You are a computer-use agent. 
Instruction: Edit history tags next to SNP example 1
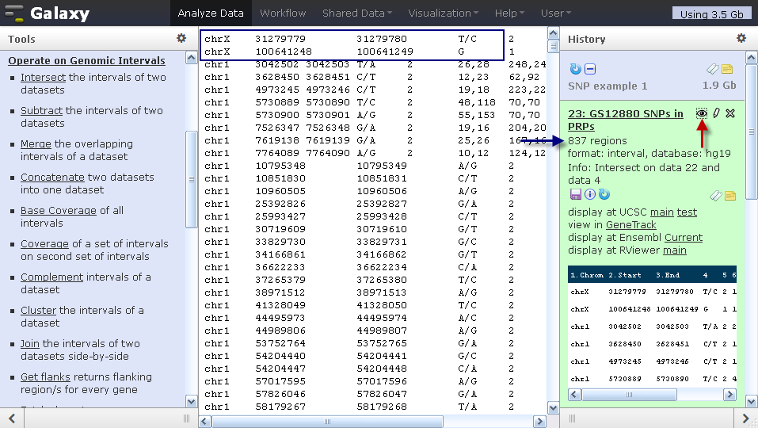[713, 69]
